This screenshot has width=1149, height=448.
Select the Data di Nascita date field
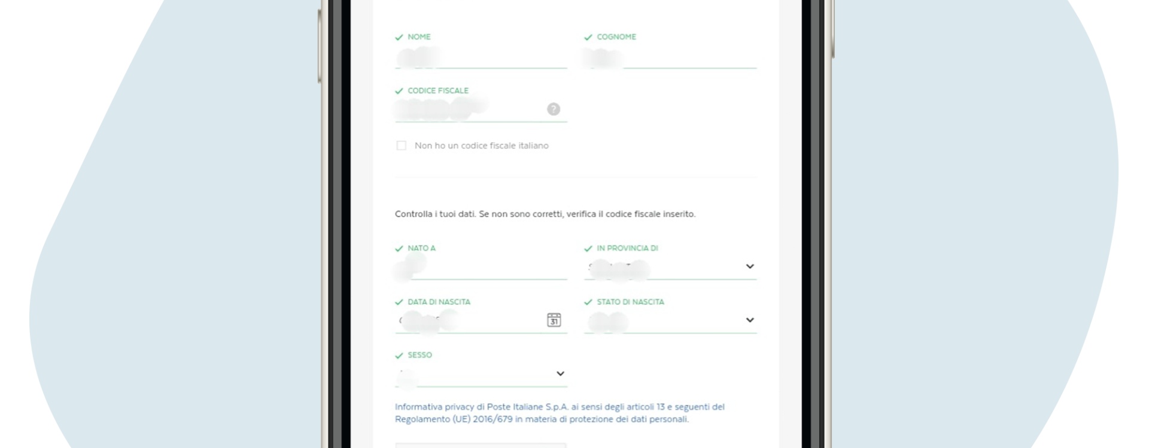coord(470,321)
